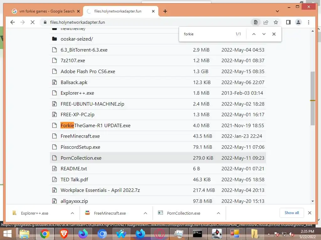This screenshot has height=240, width=321.
Task: Click the file icon beside Ballsack.apk
Action: click(x=55, y=82)
